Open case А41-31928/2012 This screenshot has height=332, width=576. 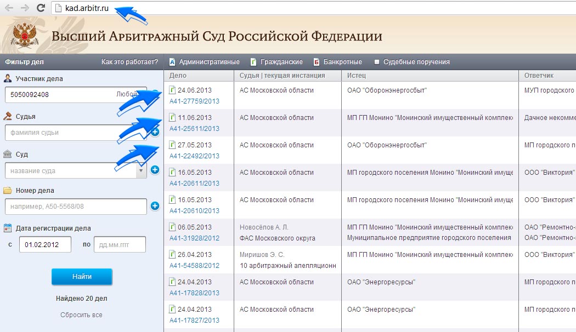[194, 238]
